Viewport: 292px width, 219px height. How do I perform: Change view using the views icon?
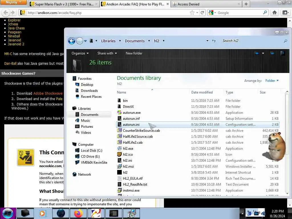pyautogui.click(x=257, y=53)
